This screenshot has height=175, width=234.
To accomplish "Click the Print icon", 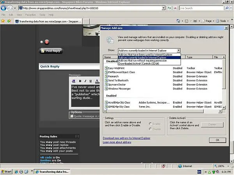I will [195, 21].
